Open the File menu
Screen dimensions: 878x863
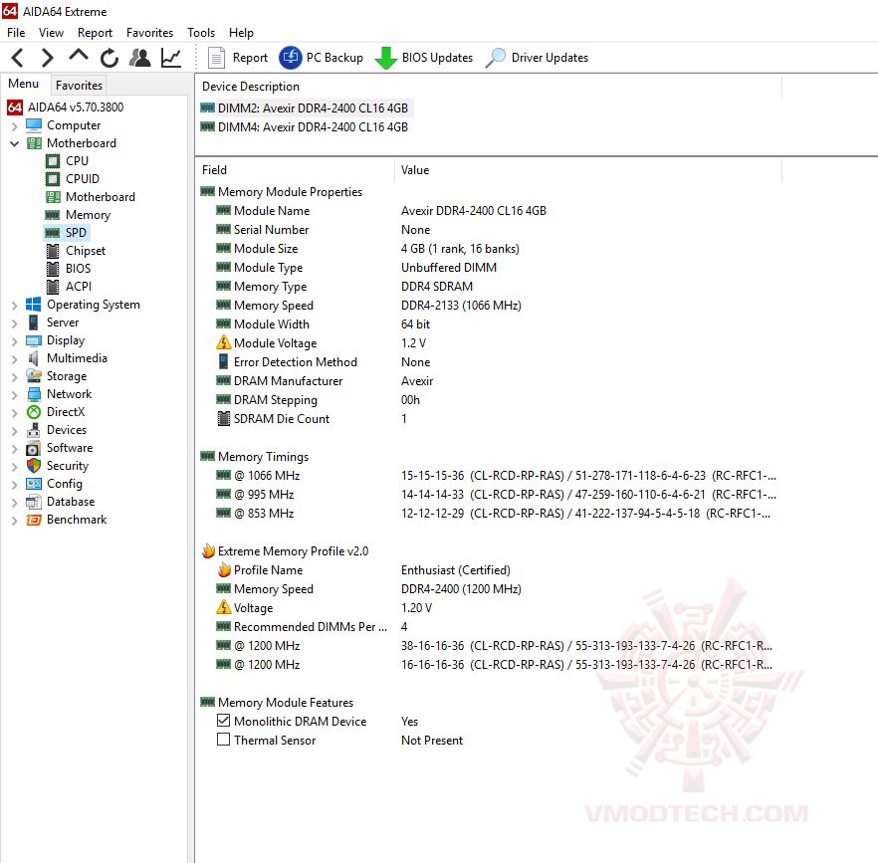tap(16, 33)
